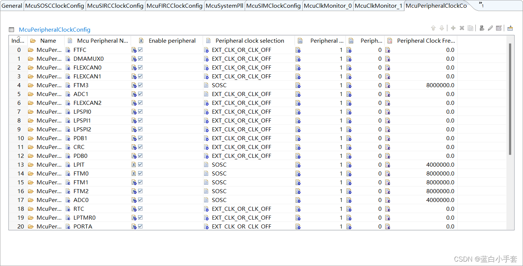
Task: Toggle the Enable peripheral checkbox for DMAMUX0
Action: [x=140, y=58]
